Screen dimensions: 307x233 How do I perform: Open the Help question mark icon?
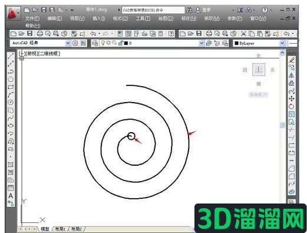click(x=265, y=10)
